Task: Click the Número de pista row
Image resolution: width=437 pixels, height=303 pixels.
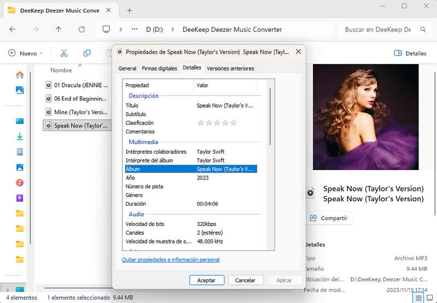Action: [191, 187]
